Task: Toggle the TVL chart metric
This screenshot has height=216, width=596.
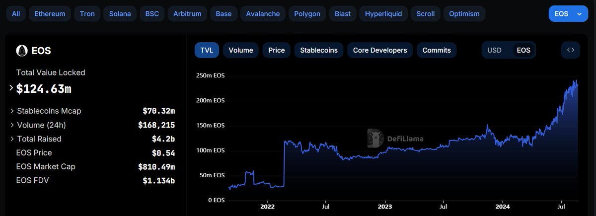Action: click(x=207, y=50)
